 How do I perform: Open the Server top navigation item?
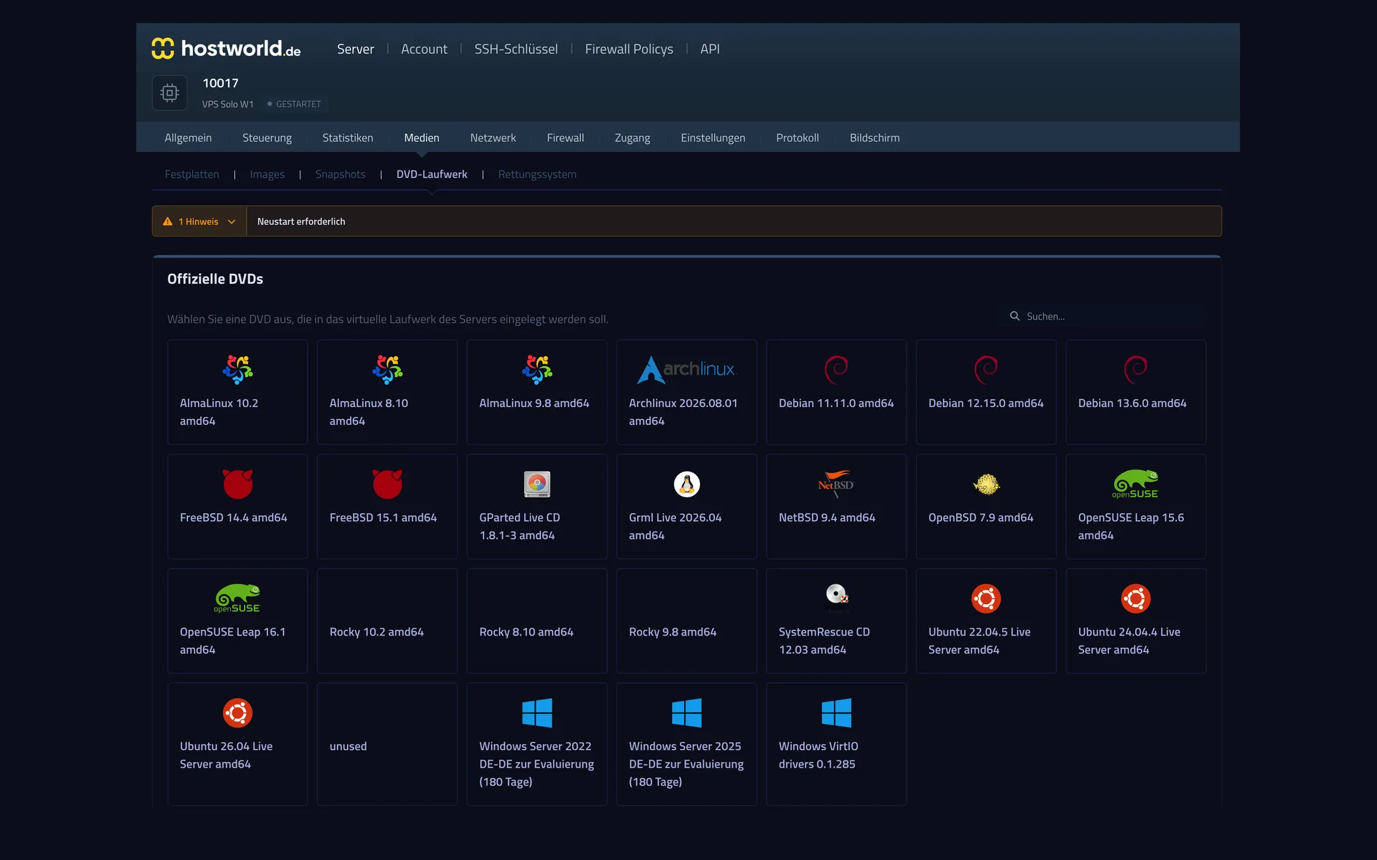[x=356, y=49]
